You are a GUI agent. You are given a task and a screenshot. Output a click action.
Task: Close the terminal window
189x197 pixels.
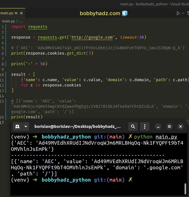[181, 126]
